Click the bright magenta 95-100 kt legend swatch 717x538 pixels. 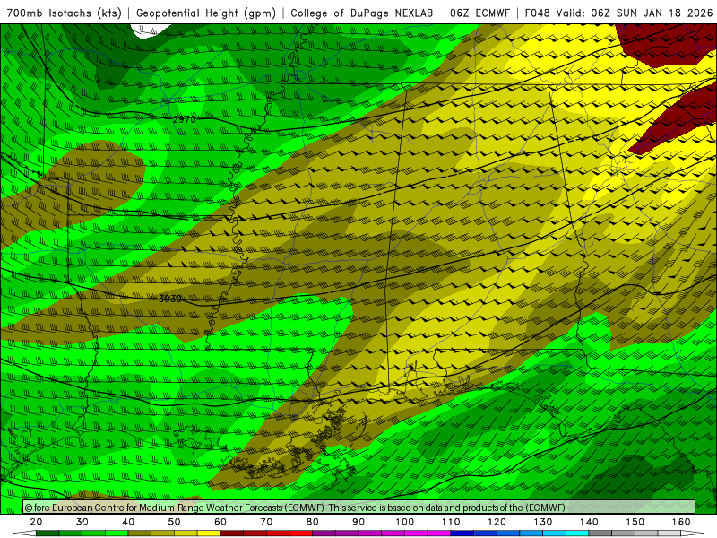[439, 533]
